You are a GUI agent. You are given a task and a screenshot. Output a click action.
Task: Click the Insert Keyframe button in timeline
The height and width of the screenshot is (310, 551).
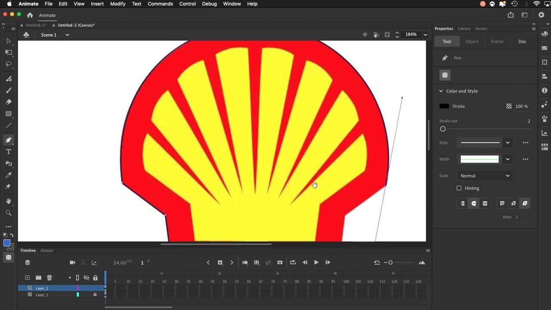tap(220, 262)
